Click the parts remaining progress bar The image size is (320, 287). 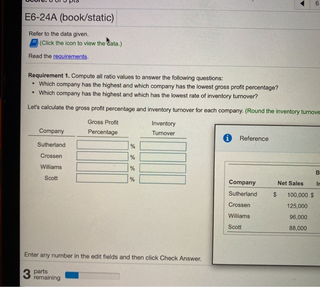(92, 276)
